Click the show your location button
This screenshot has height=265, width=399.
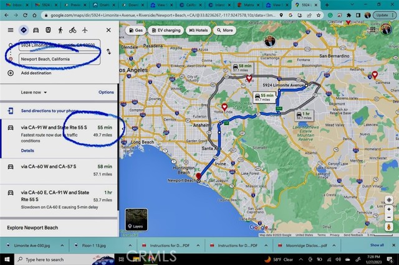tap(389, 200)
